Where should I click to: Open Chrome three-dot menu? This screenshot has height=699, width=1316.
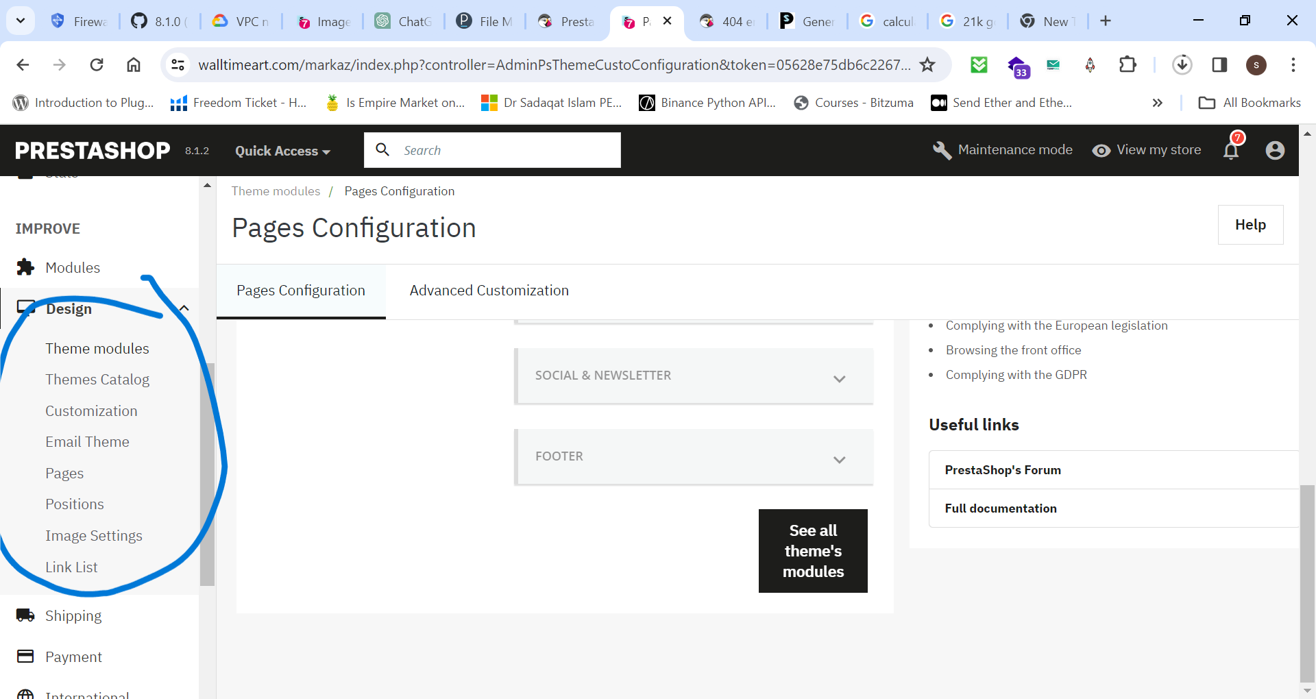(x=1293, y=64)
